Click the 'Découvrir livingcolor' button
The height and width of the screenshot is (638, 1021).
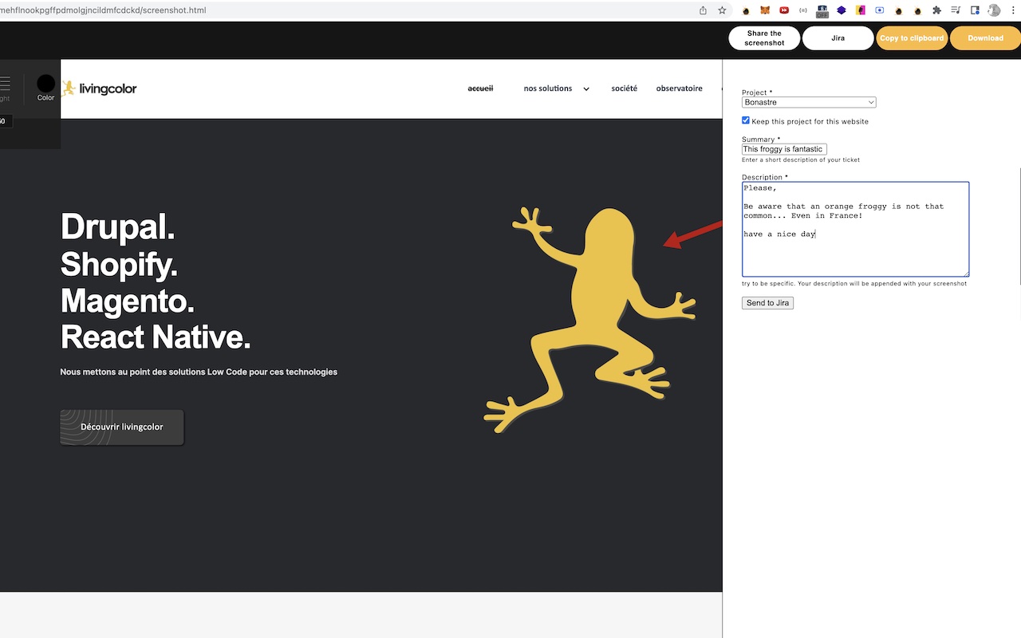coord(122,427)
